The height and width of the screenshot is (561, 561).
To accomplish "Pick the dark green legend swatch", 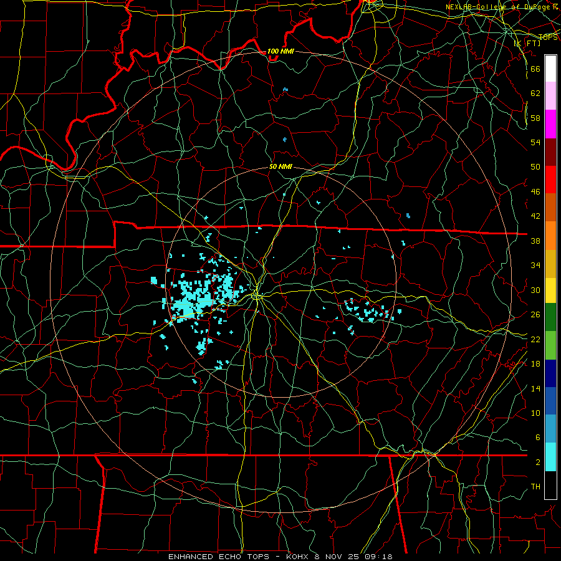I will (x=550, y=317).
